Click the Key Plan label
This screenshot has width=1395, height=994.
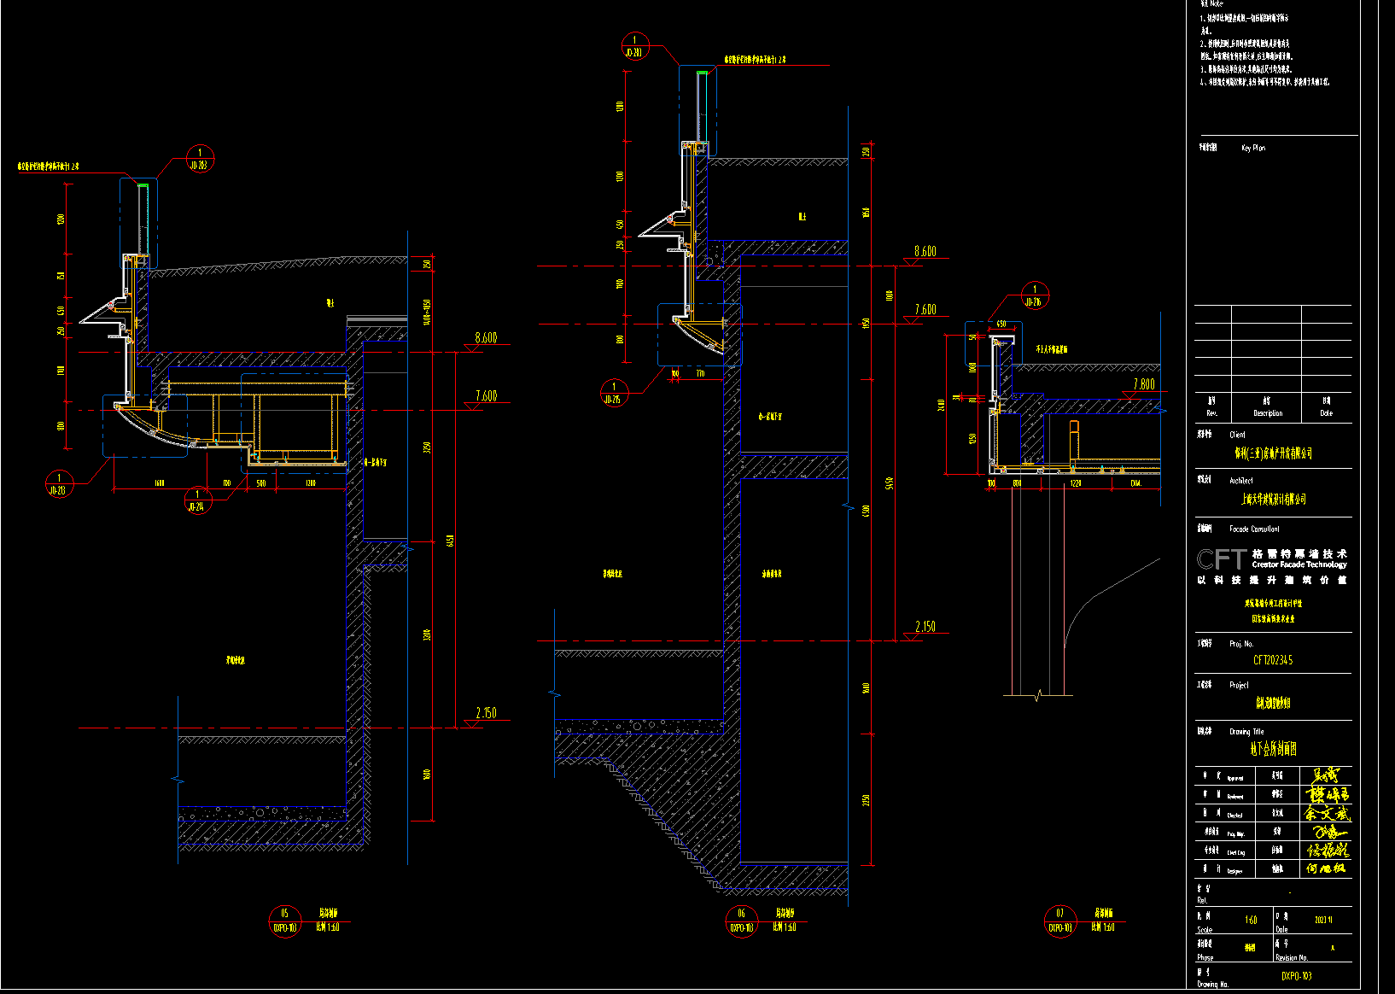(x=1252, y=149)
